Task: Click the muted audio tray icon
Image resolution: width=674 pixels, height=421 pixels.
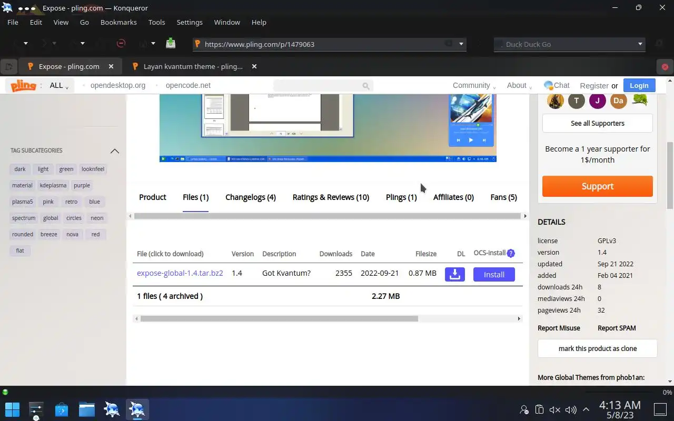Action: click(x=554, y=409)
